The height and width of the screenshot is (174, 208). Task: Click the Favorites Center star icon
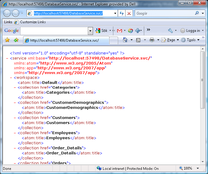pos(7,40)
